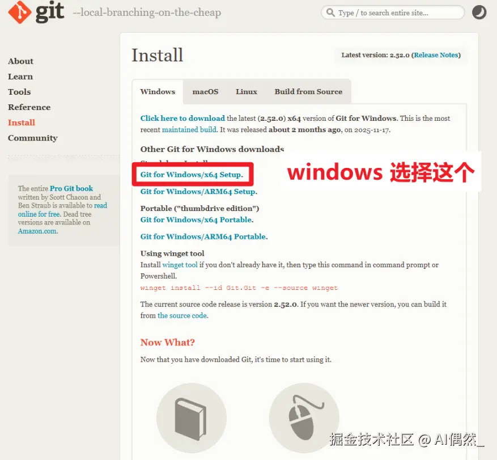497x460 pixels.
Task: Open About in sidebar
Action: (x=20, y=61)
